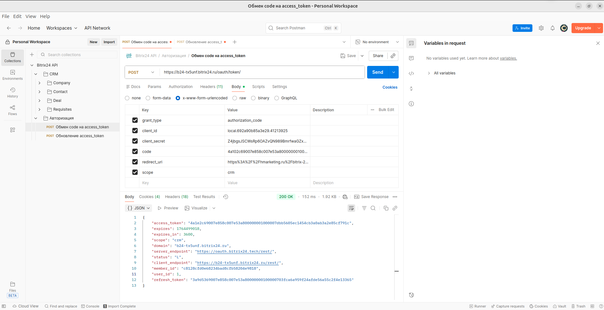Uncheck the scope parameter checkbox

click(135, 172)
